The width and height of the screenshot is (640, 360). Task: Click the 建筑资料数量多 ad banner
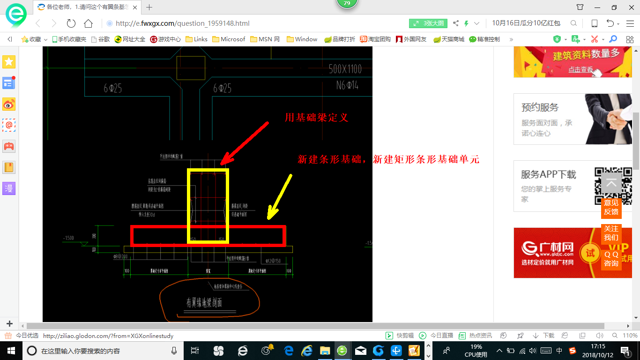click(573, 62)
